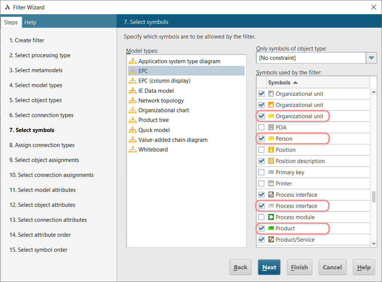The height and width of the screenshot is (282, 382).
Task: Uncheck the Organizational unit symbol checkbox
Action: coord(261,116)
